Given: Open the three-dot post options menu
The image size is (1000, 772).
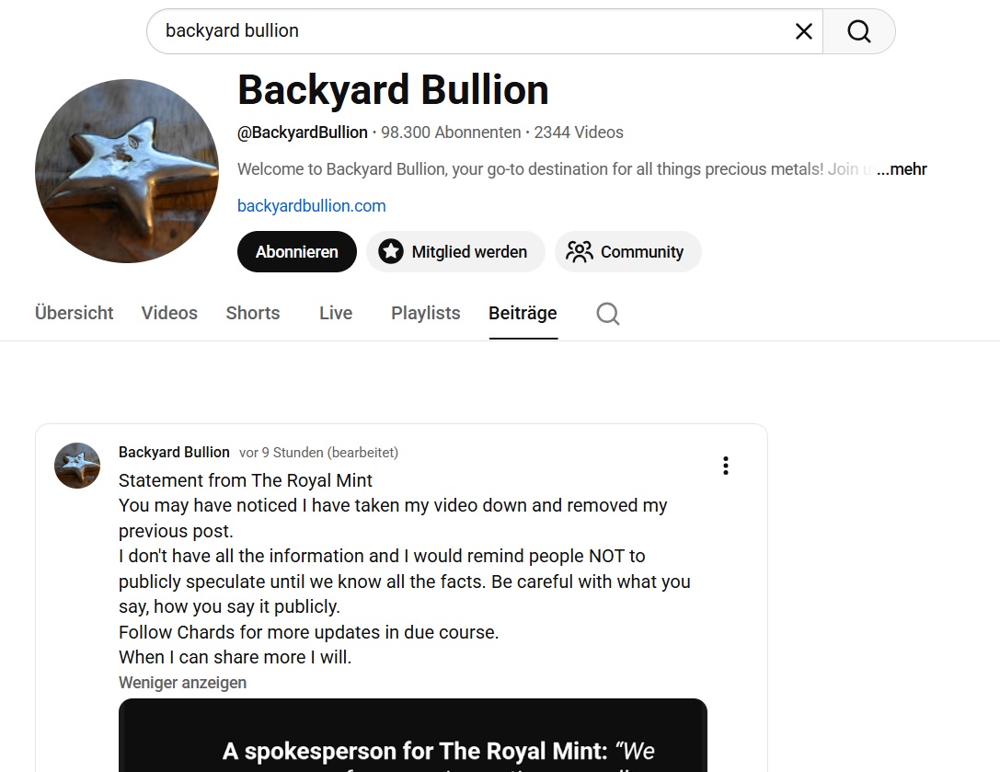Looking at the screenshot, I should (726, 466).
